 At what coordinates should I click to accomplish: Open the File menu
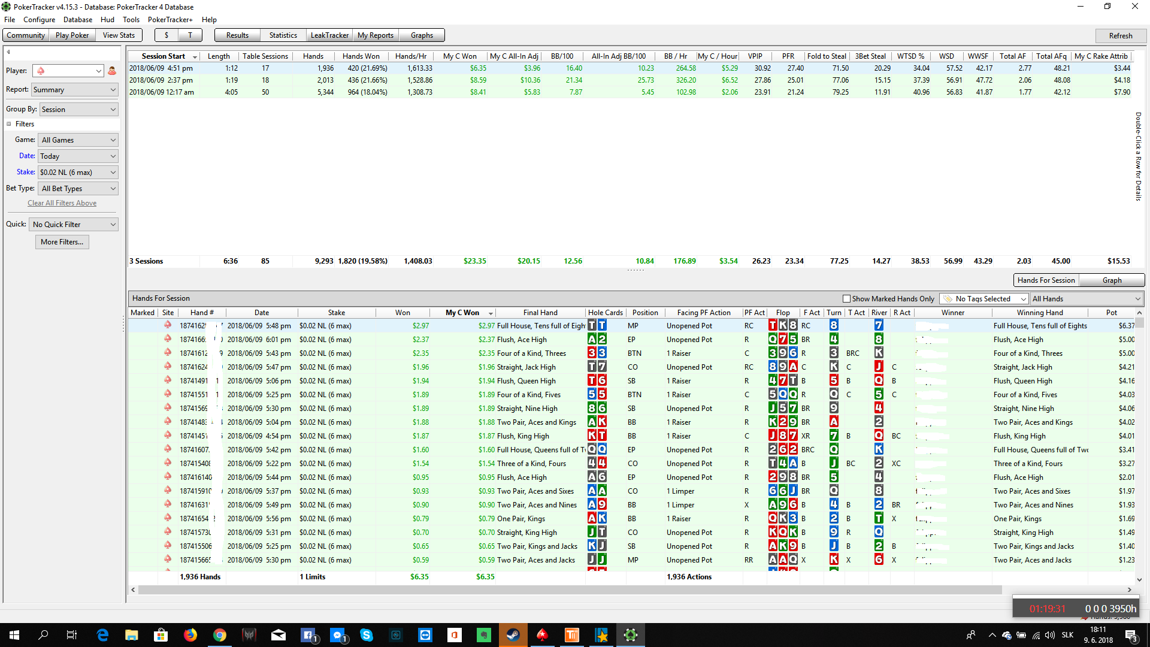[10, 20]
